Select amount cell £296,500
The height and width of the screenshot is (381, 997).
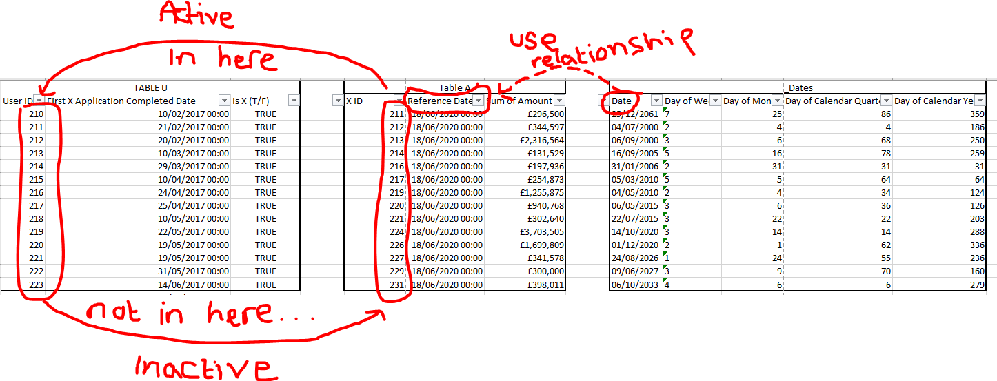pos(525,114)
